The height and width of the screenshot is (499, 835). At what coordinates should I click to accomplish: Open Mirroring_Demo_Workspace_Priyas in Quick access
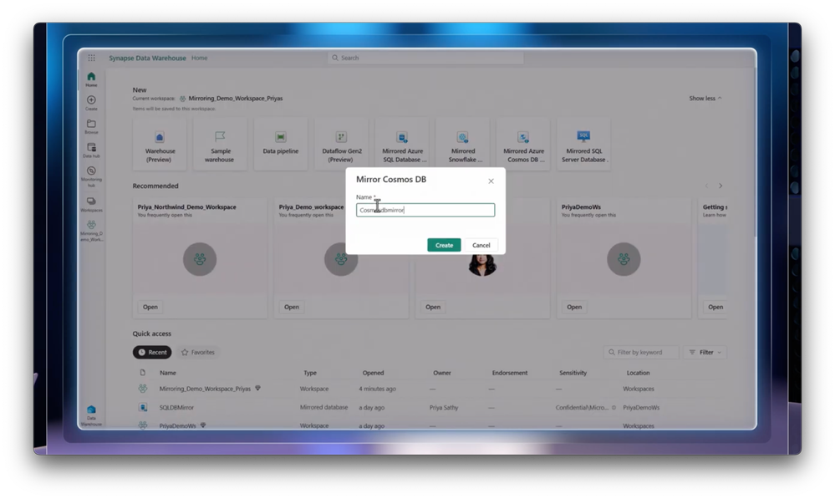(x=205, y=389)
